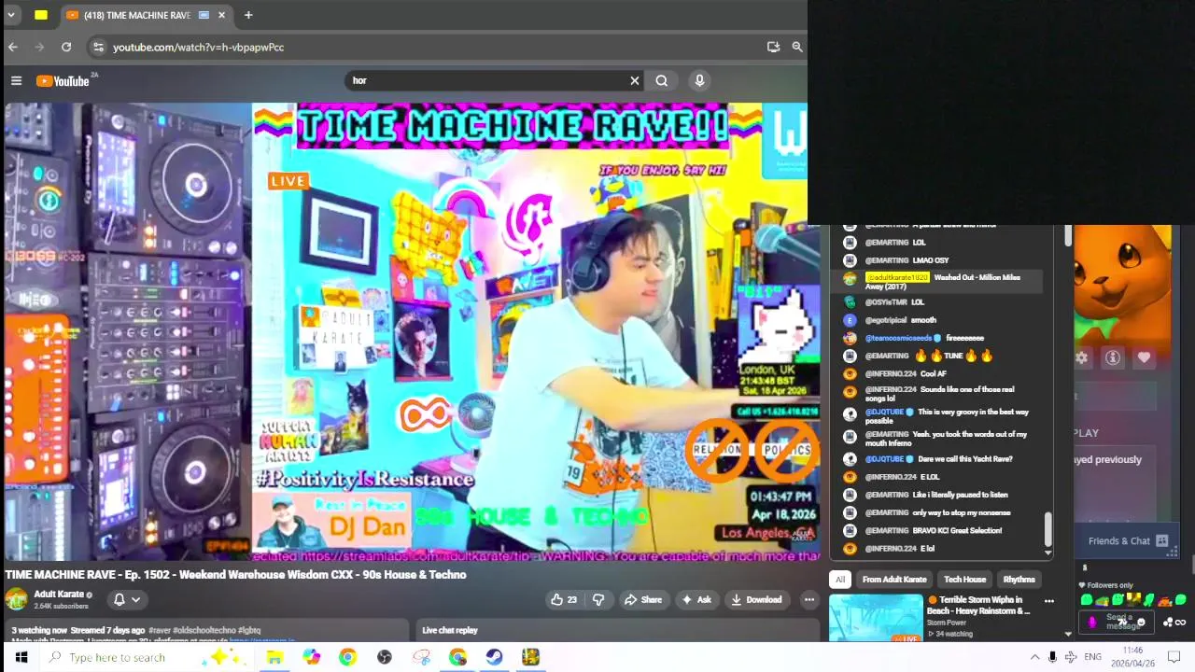Go to YouTube home via logo
Viewport: 1195px width, 672px height.
coord(63,81)
